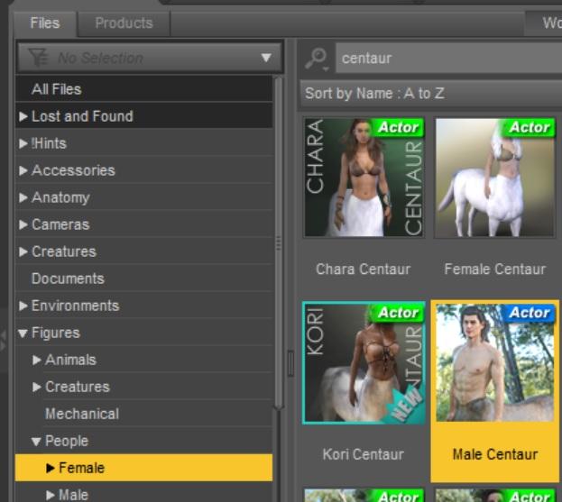Screen dimensions: 562x502
Task: Click the category list vertical scrollbar
Action: pyautogui.click(x=278, y=242)
